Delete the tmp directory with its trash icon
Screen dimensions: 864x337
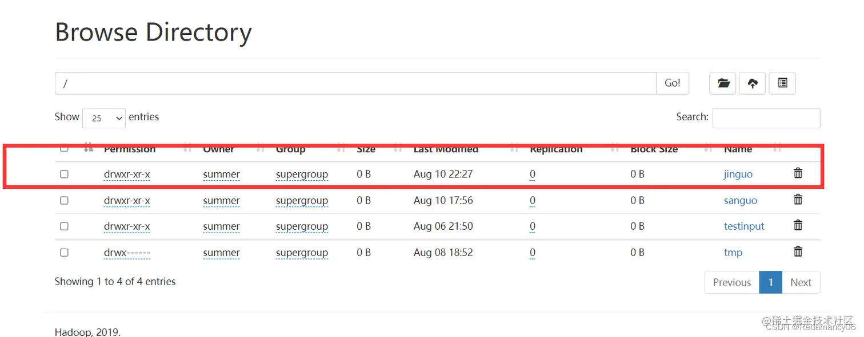pos(798,251)
